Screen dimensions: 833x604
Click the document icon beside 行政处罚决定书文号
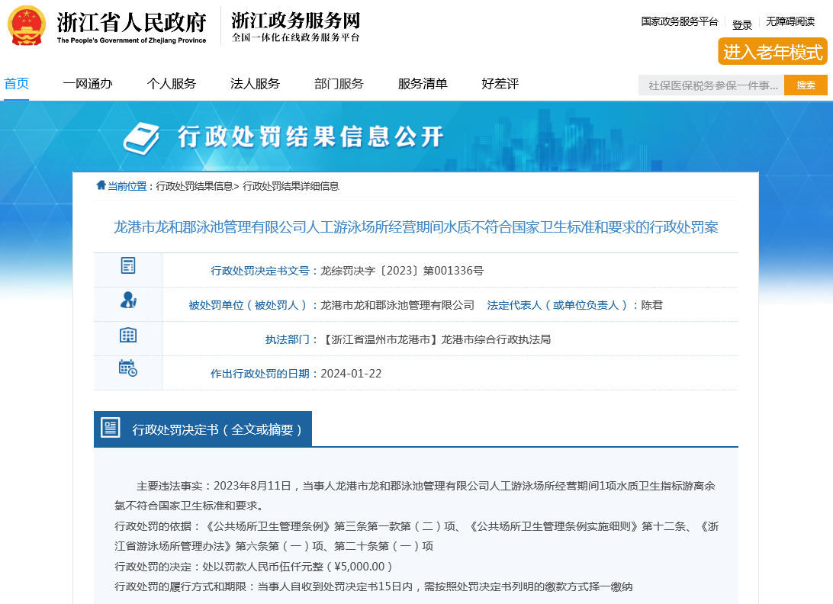click(x=128, y=265)
